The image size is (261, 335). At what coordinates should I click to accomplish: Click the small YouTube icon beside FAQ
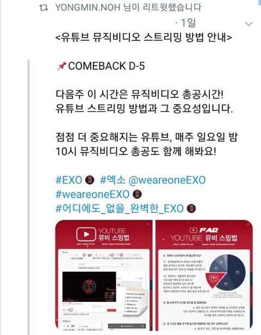tap(193, 230)
